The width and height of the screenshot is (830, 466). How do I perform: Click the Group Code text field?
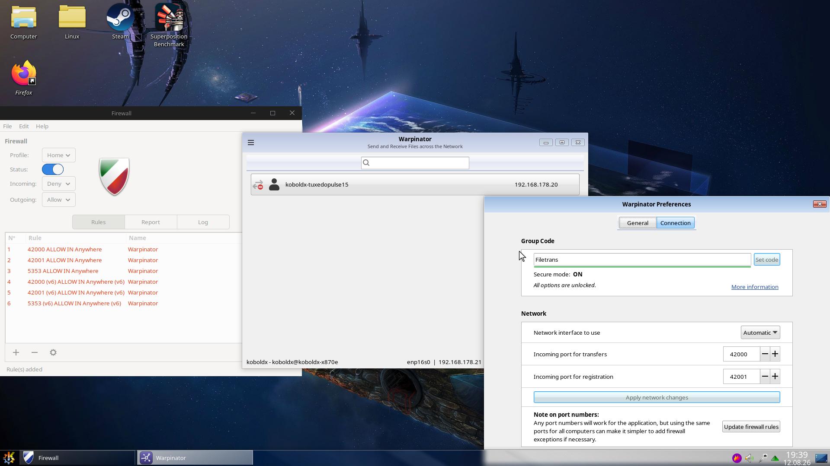[x=642, y=260]
